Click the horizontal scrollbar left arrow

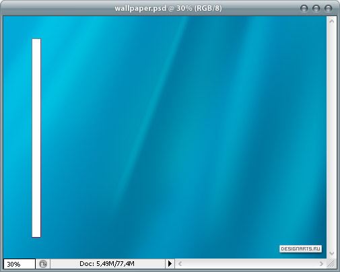click(180, 264)
